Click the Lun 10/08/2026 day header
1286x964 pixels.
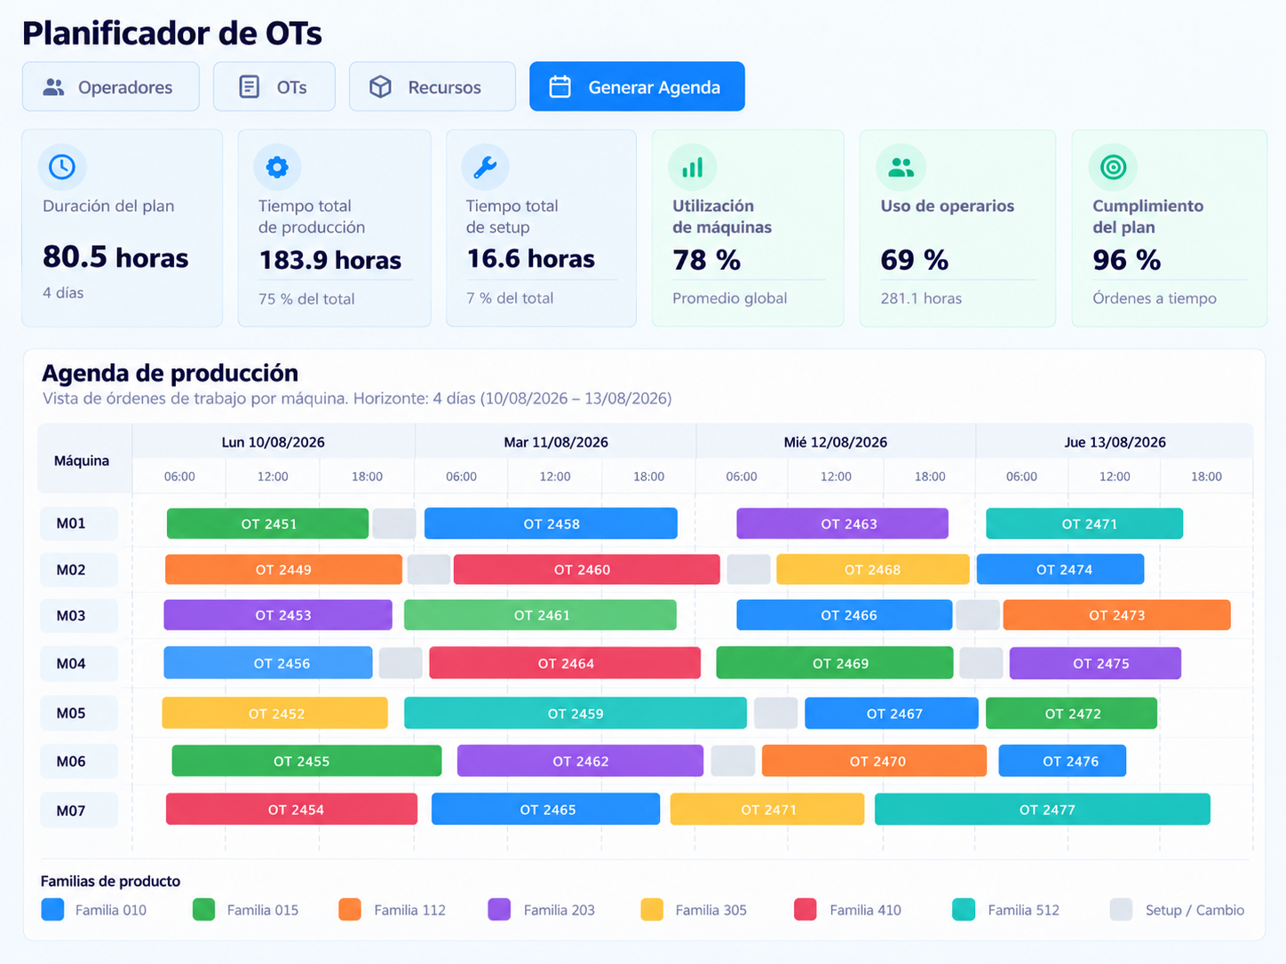point(274,442)
